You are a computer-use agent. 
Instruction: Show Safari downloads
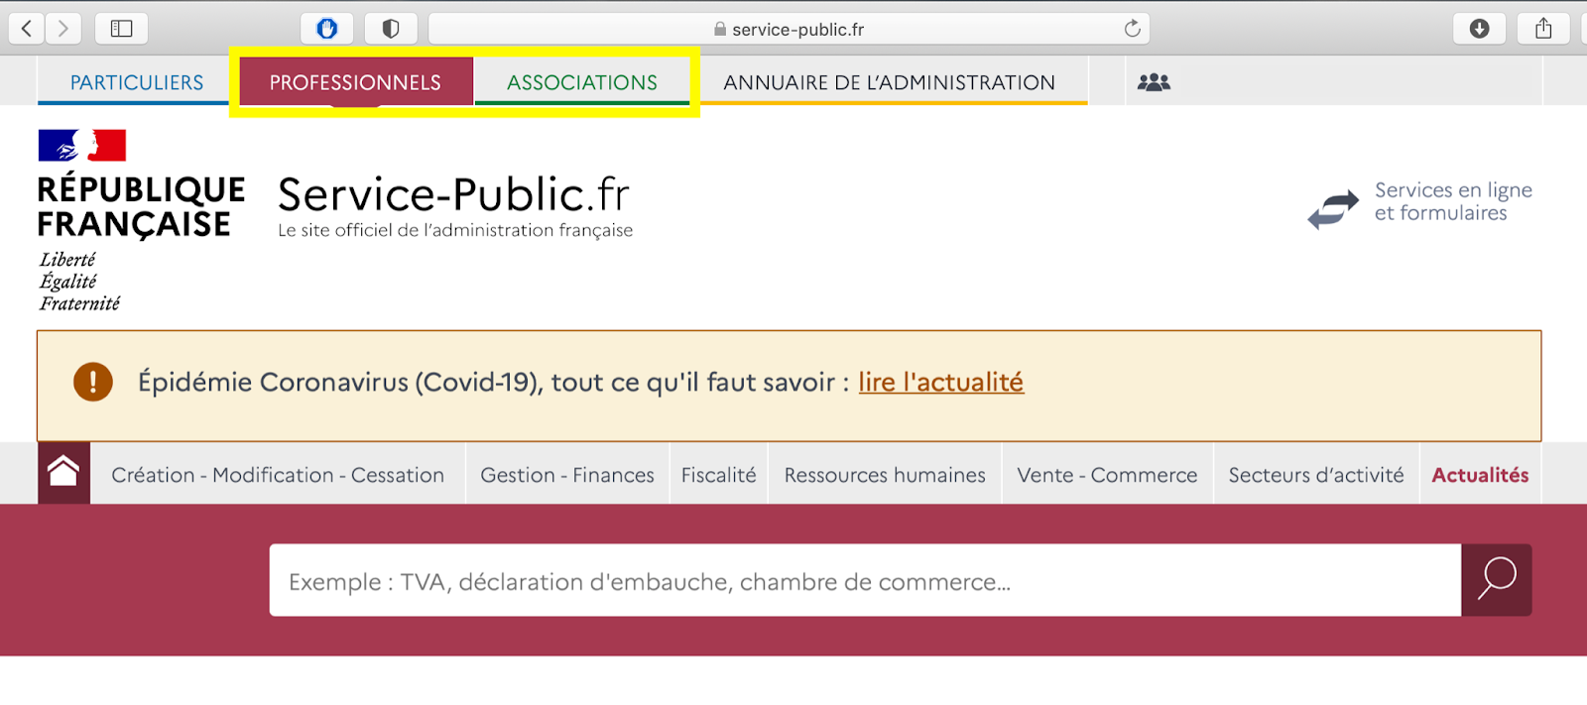point(1479,29)
